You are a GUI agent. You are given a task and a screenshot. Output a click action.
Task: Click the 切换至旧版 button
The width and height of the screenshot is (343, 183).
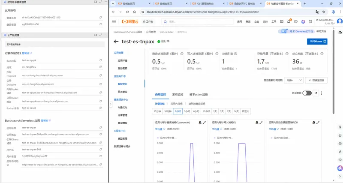pyautogui.click(x=316, y=80)
